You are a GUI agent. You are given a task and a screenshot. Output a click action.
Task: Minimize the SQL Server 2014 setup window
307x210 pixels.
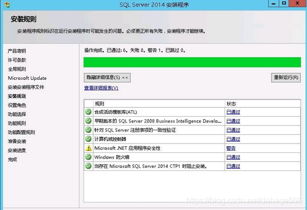(274, 4)
